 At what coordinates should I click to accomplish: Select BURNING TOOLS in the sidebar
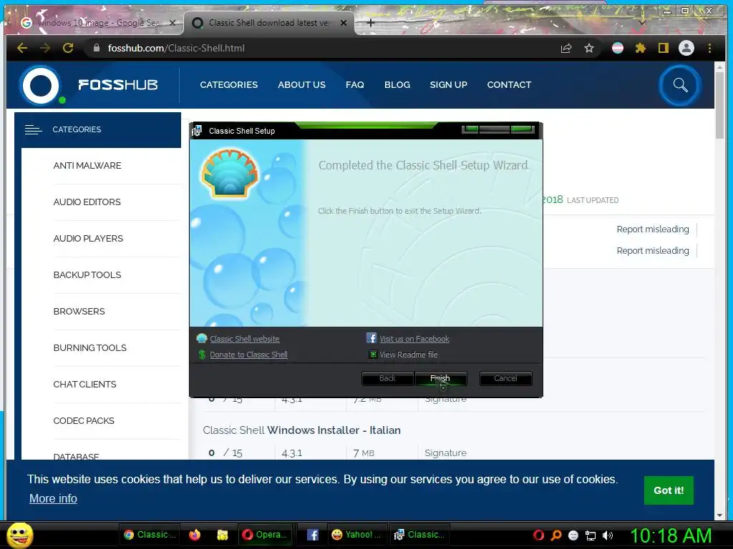[x=89, y=348]
